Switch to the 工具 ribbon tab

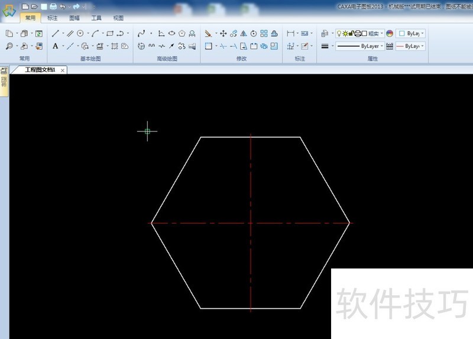96,18
